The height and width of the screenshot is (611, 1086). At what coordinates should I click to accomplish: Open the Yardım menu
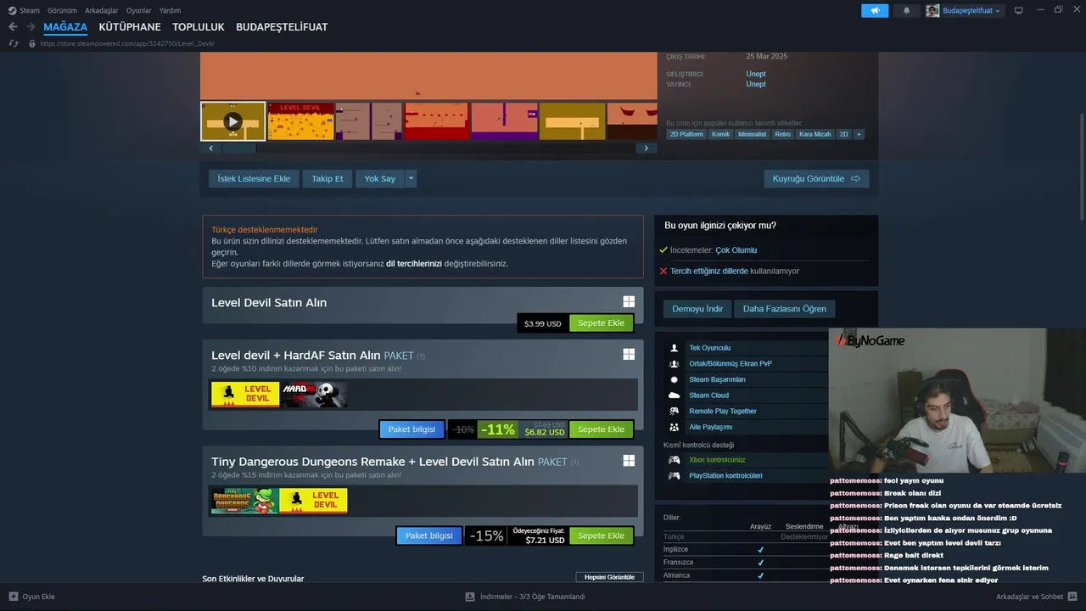pyautogui.click(x=170, y=10)
